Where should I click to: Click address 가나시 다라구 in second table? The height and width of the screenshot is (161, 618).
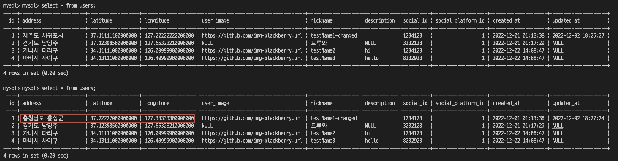[40, 133]
